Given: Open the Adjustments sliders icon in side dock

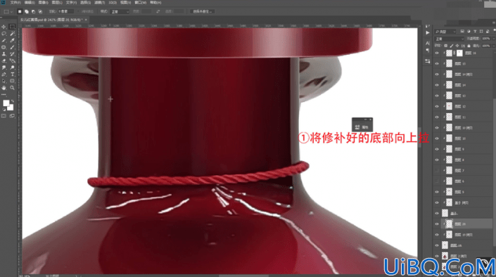Looking at the screenshot, I should point(428,61).
